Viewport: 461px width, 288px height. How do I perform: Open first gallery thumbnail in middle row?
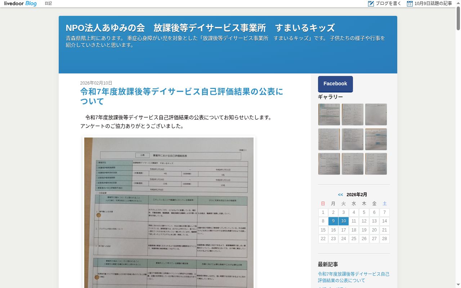[x=329, y=139]
